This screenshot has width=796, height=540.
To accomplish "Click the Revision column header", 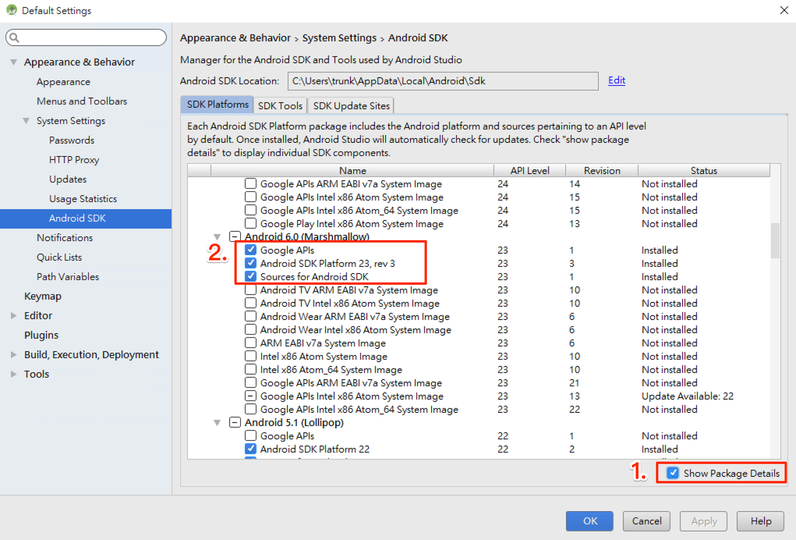I will (602, 170).
